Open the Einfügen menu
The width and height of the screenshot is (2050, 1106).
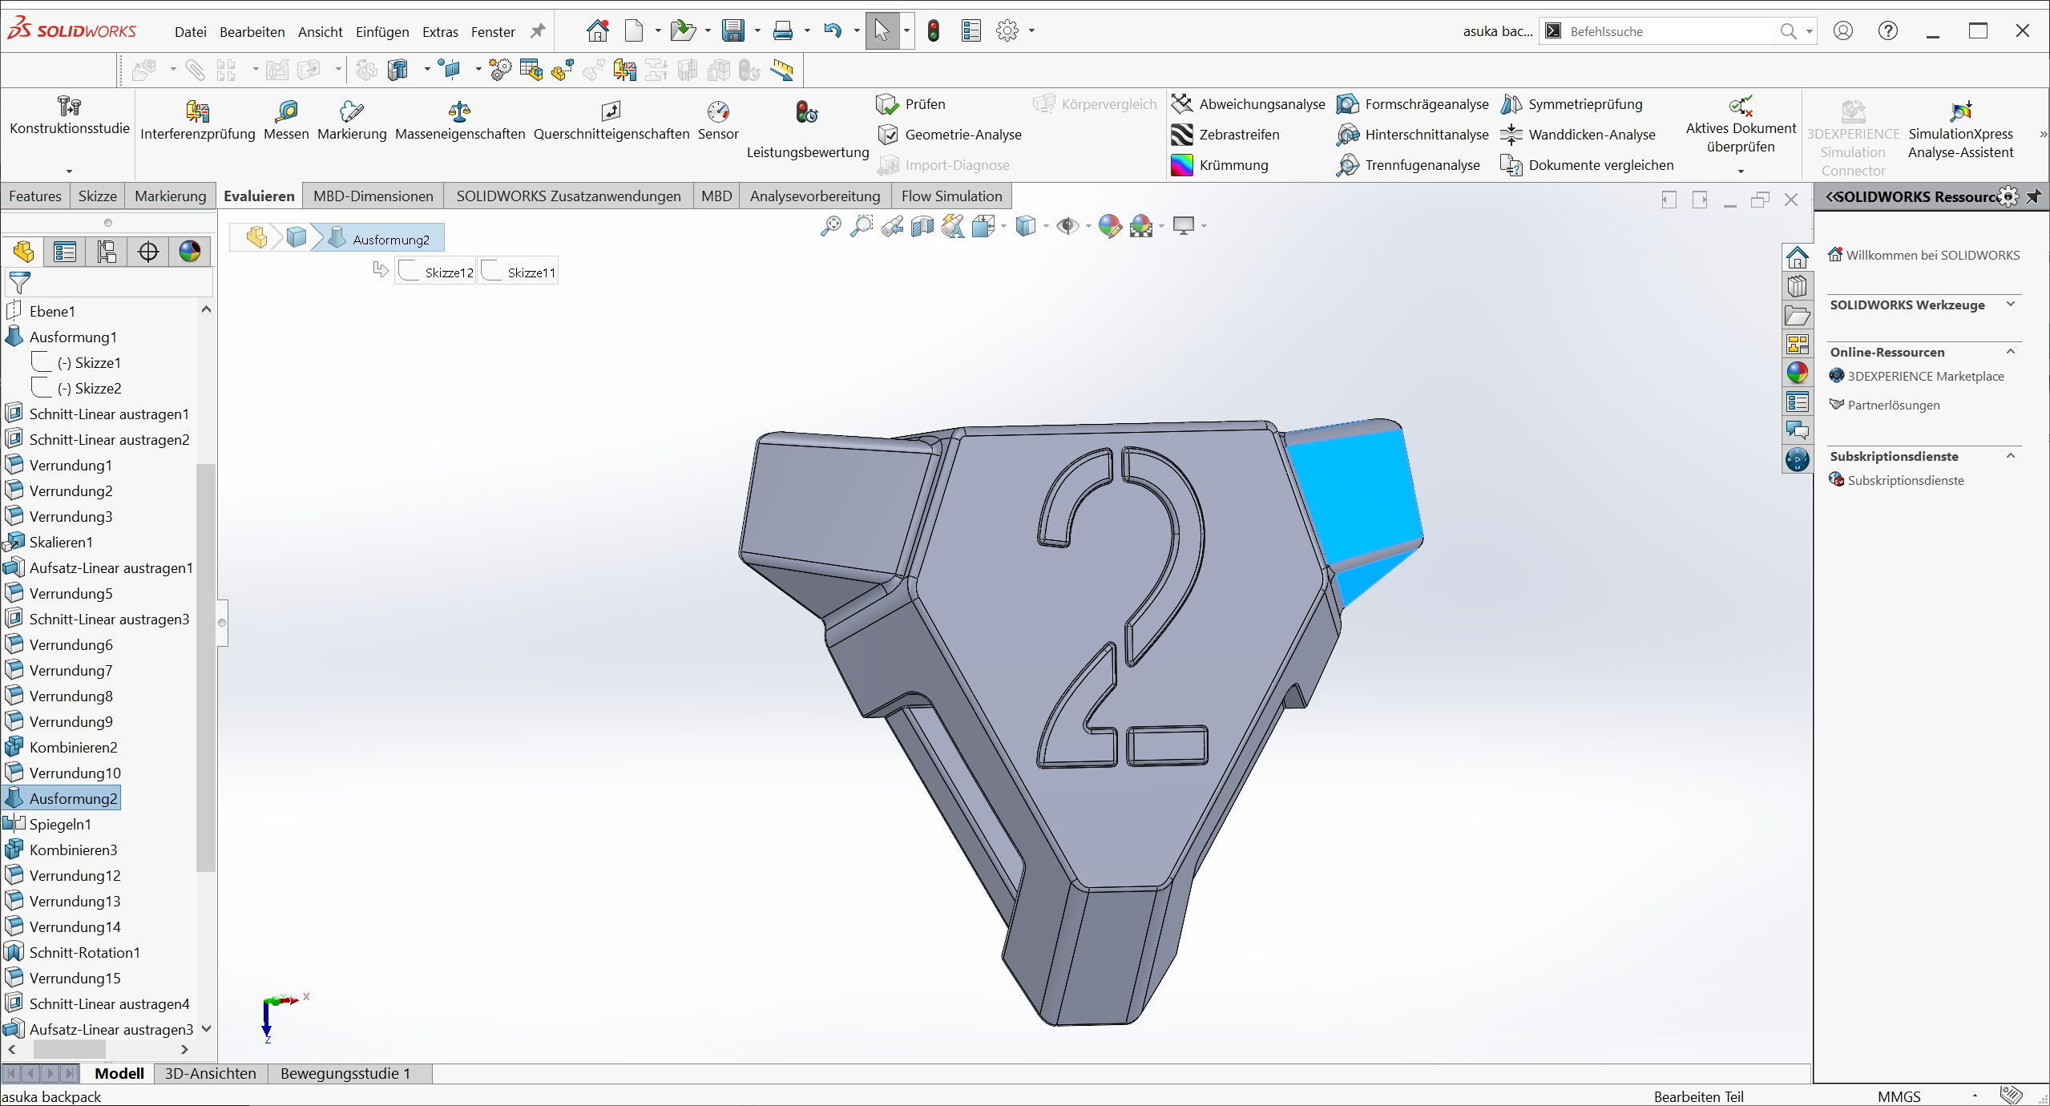point(382,32)
